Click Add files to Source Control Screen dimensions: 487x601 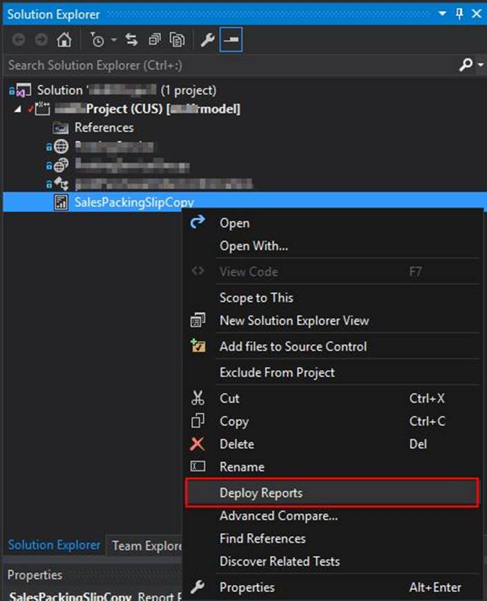293,346
